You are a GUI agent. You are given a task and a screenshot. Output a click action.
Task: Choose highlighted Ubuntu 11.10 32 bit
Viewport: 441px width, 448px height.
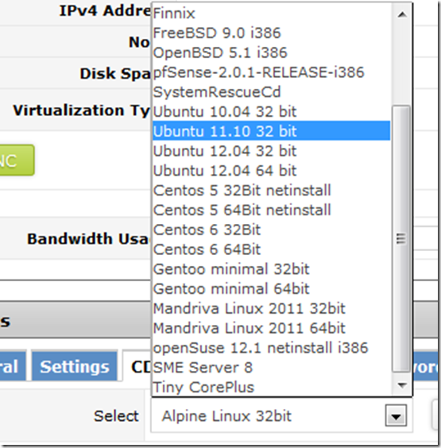[272, 131]
